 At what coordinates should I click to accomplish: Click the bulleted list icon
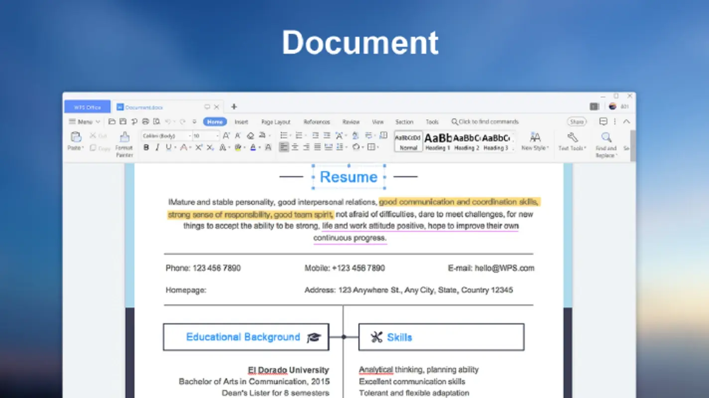click(284, 135)
